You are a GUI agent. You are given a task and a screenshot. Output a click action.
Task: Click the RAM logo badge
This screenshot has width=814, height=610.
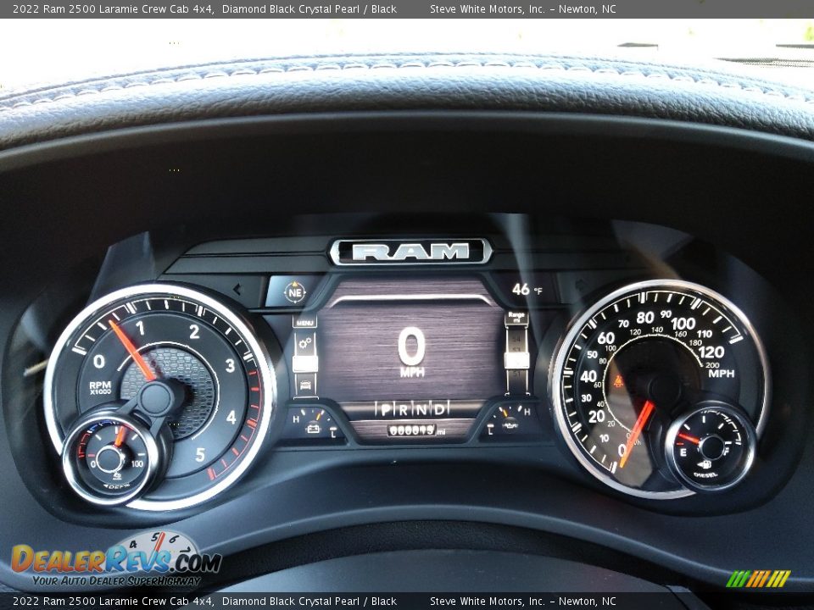point(410,252)
